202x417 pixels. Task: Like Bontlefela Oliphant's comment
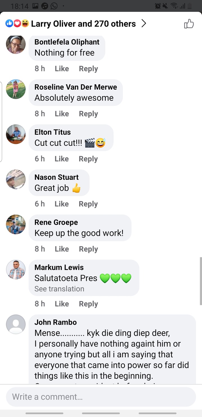[x=62, y=69]
